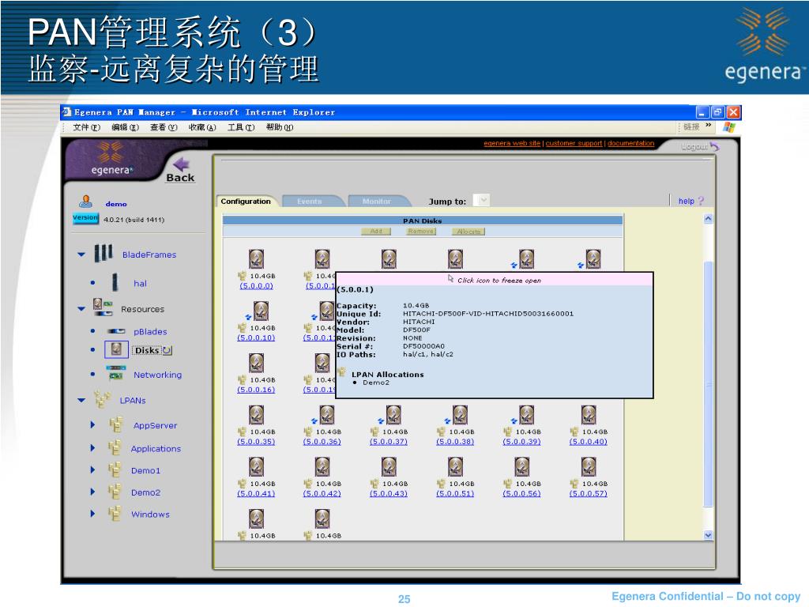809x607 pixels.
Task: Expand the Windows LPAN node
Action: (x=93, y=514)
